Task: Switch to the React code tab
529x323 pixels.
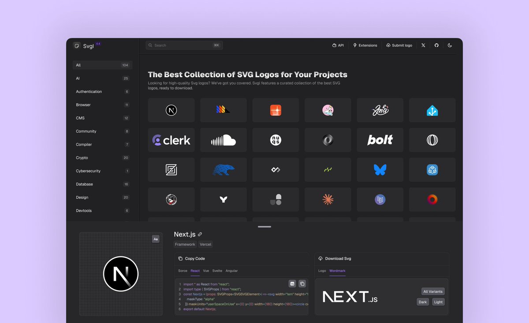Action: [195, 271]
